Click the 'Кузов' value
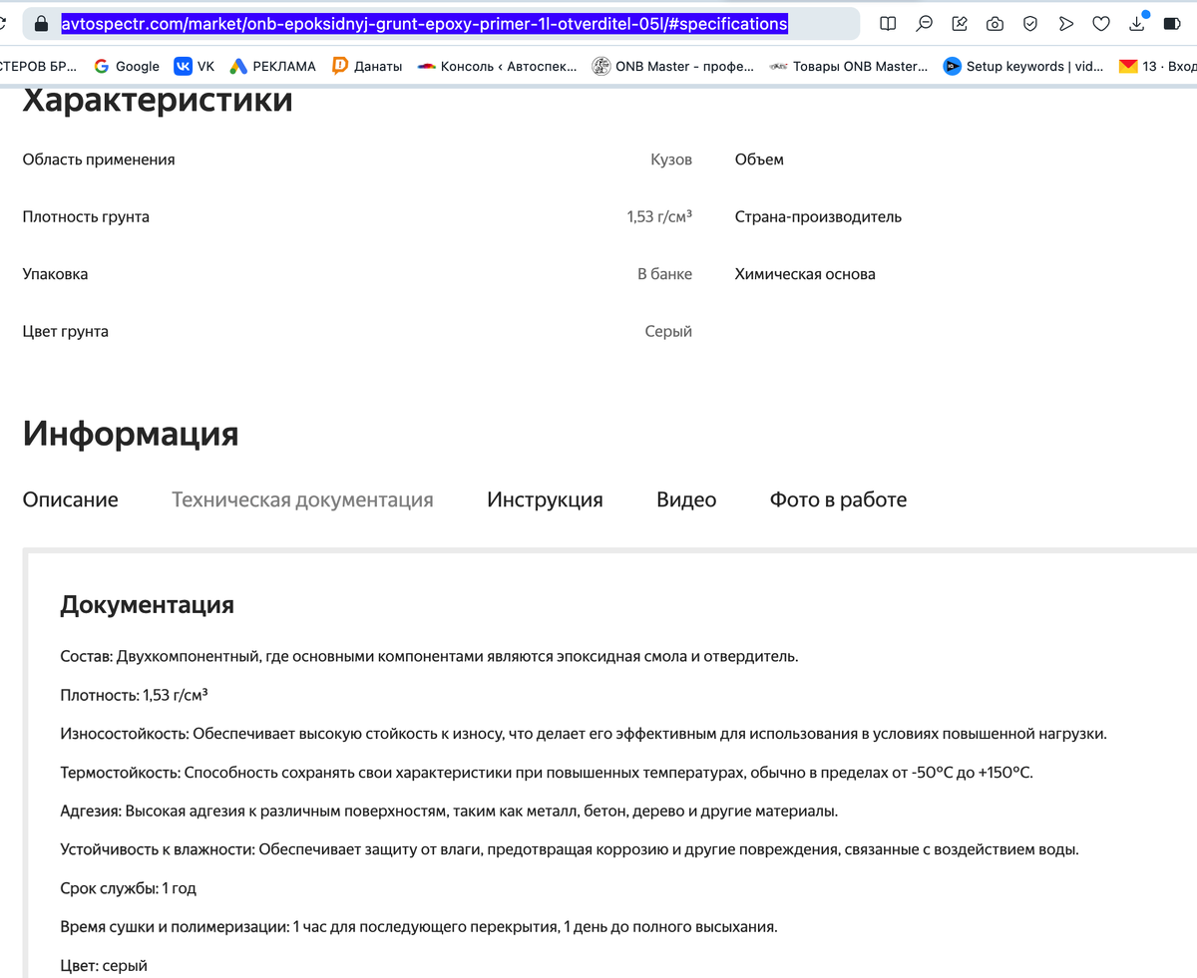This screenshot has height=978, width=1197. pos(671,160)
